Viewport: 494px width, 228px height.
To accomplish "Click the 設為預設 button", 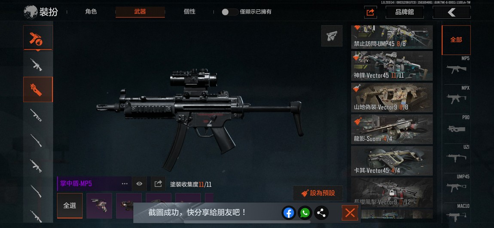I will tap(318, 193).
